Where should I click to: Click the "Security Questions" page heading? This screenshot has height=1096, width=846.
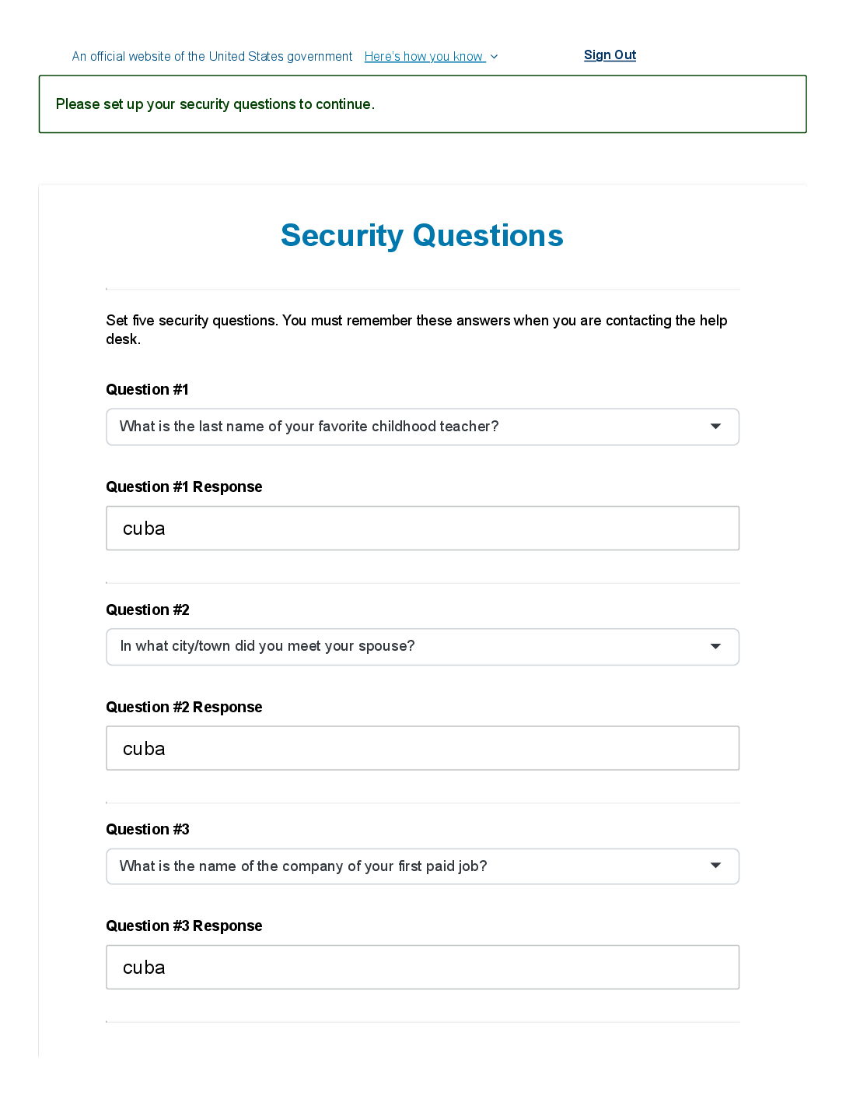pos(422,236)
